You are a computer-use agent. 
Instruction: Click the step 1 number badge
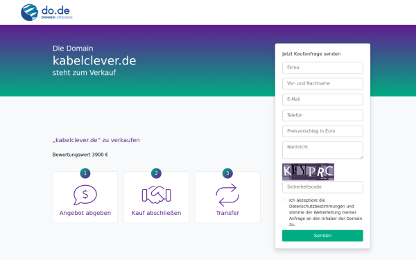click(x=85, y=173)
